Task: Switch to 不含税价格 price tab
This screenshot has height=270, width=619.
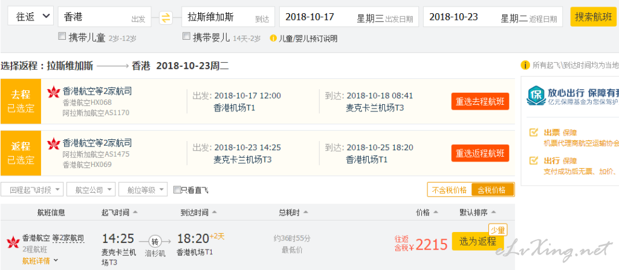Action: [449, 190]
